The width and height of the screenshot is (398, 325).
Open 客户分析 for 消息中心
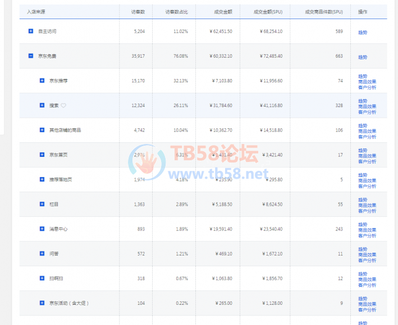[x=367, y=235]
